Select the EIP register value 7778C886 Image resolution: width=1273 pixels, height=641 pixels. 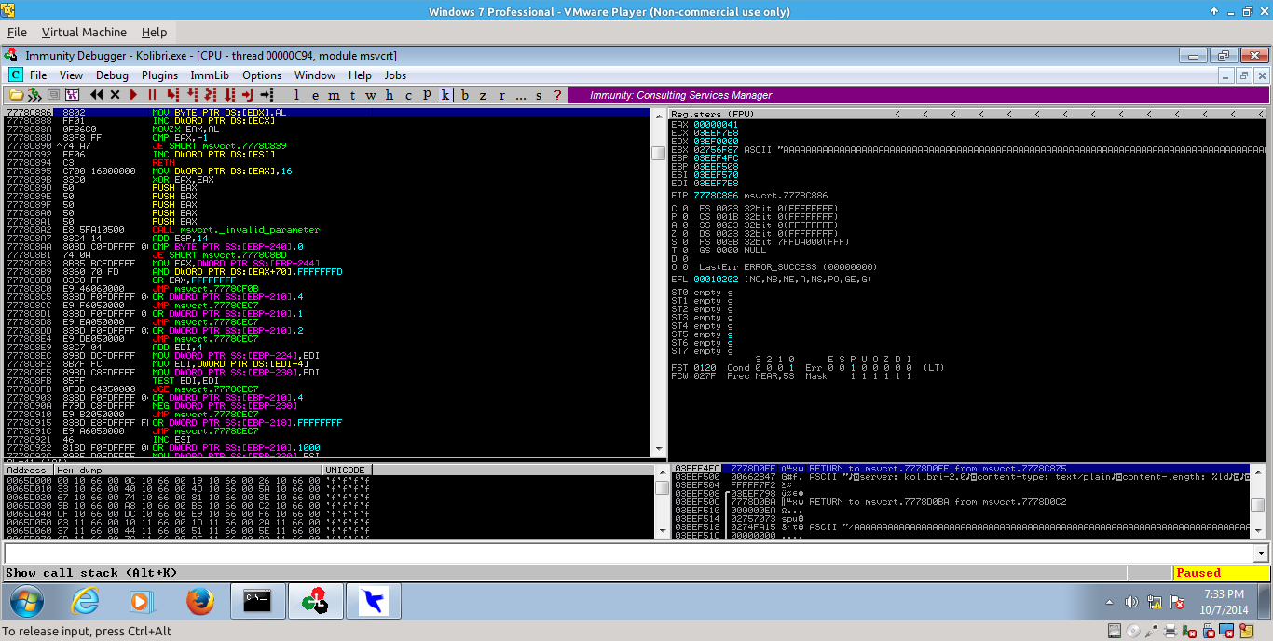pyautogui.click(x=716, y=196)
